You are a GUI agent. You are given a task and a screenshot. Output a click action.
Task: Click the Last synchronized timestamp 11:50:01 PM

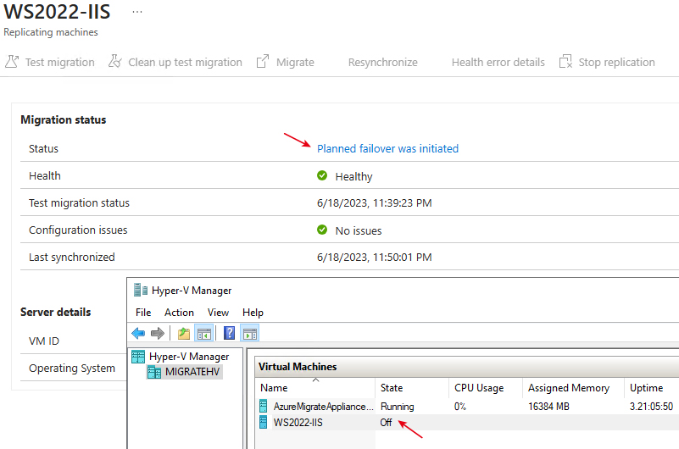coord(374,257)
